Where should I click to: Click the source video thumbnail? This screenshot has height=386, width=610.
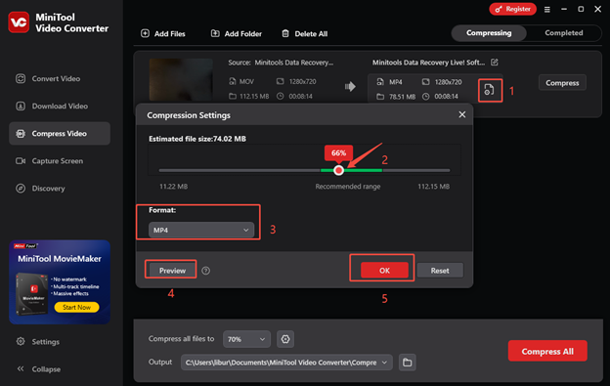(181, 80)
